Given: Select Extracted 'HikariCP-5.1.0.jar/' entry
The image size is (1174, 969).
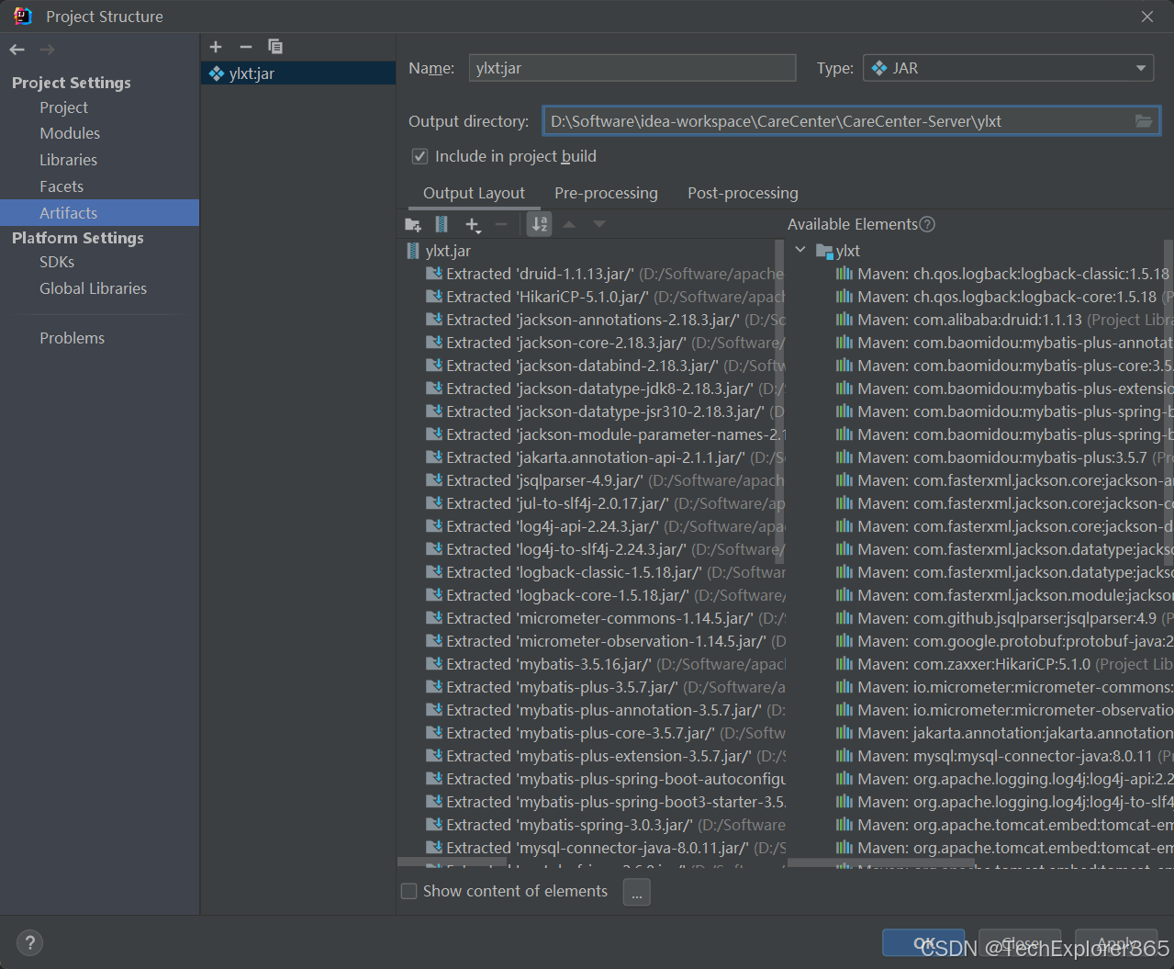Looking at the screenshot, I should (x=605, y=297).
